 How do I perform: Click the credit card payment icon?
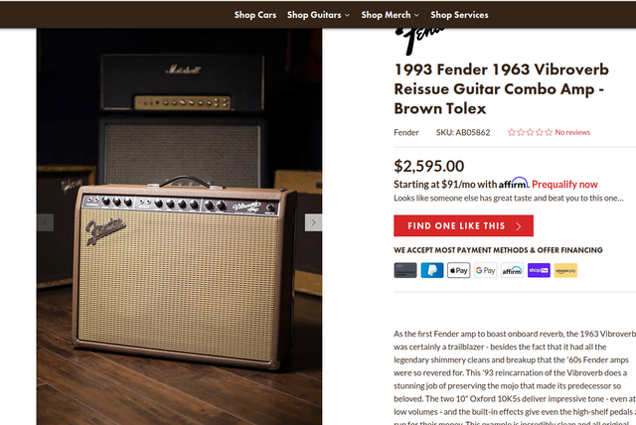click(404, 270)
